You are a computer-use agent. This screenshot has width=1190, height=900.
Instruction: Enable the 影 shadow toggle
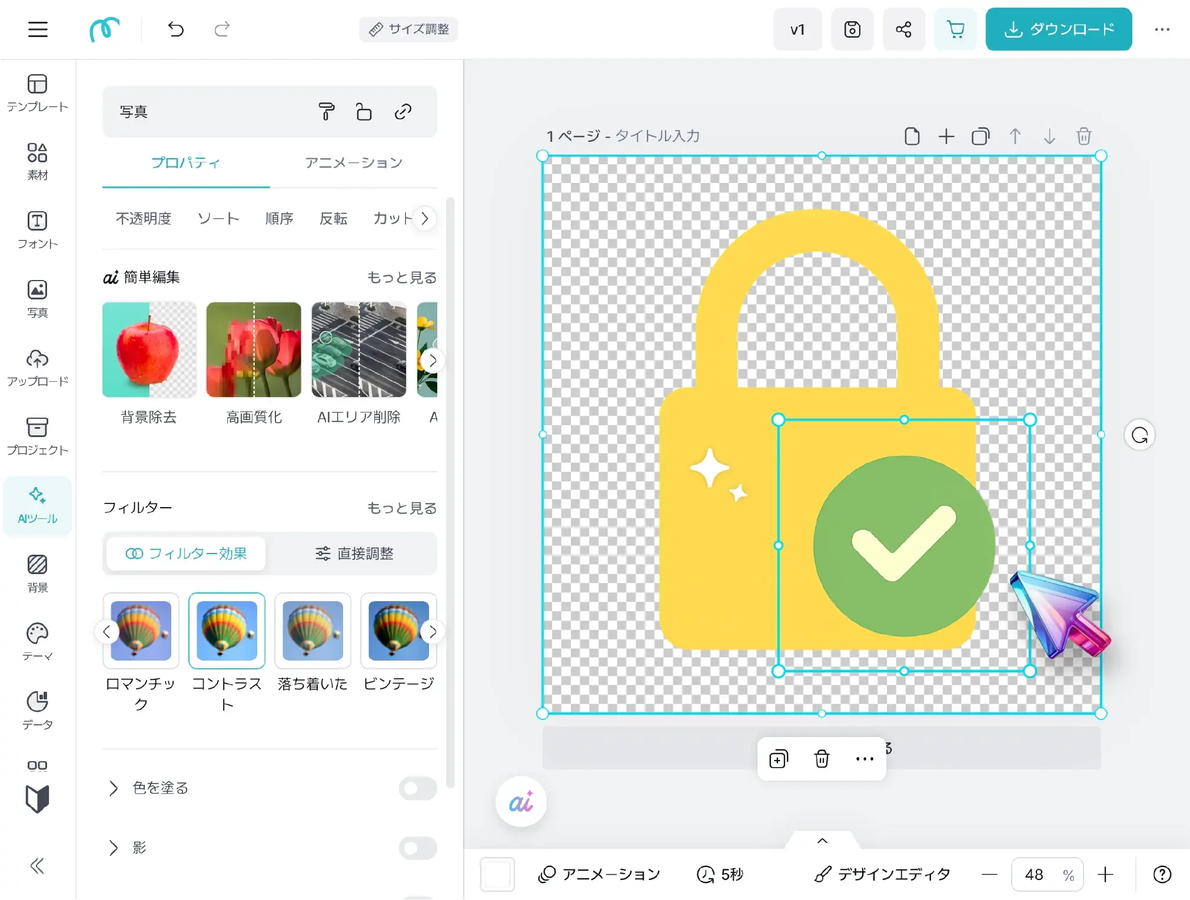tap(417, 848)
